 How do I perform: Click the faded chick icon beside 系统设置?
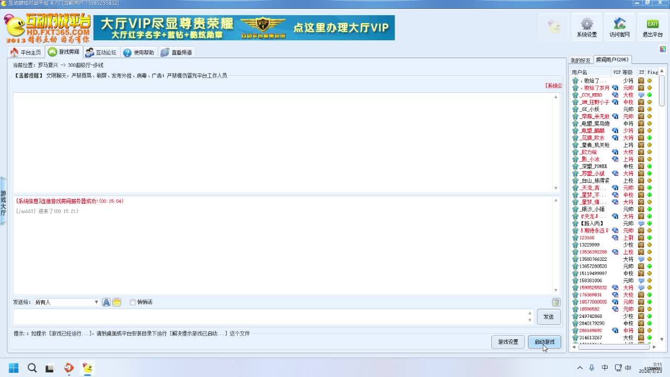tap(554, 26)
